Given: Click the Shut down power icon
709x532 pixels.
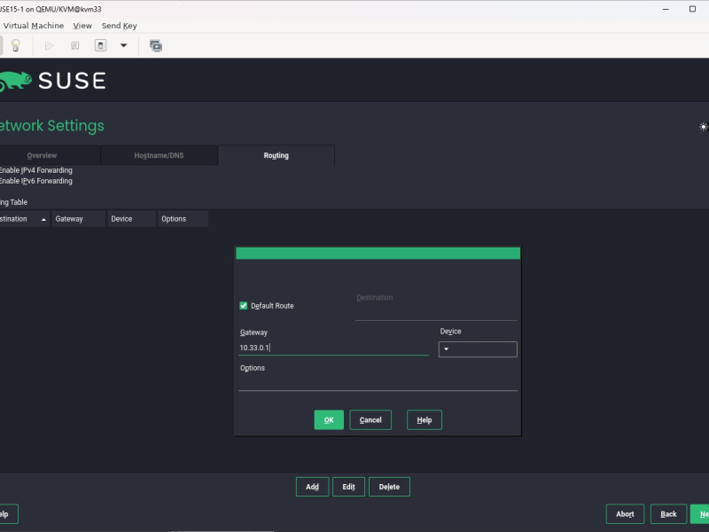Looking at the screenshot, I should coord(100,46).
